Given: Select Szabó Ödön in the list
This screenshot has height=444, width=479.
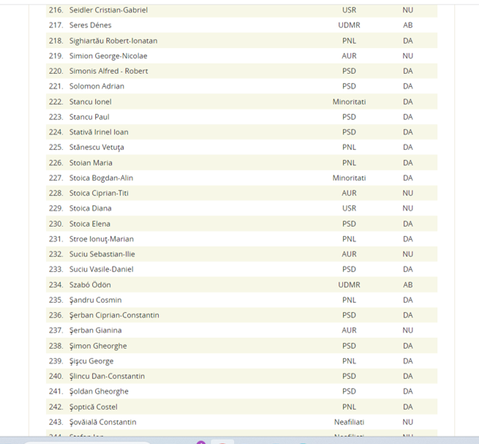Looking at the screenshot, I should [90, 285].
